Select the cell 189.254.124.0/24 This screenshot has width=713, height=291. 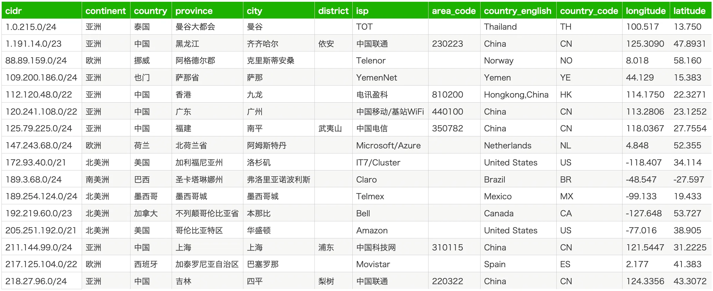click(x=42, y=196)
